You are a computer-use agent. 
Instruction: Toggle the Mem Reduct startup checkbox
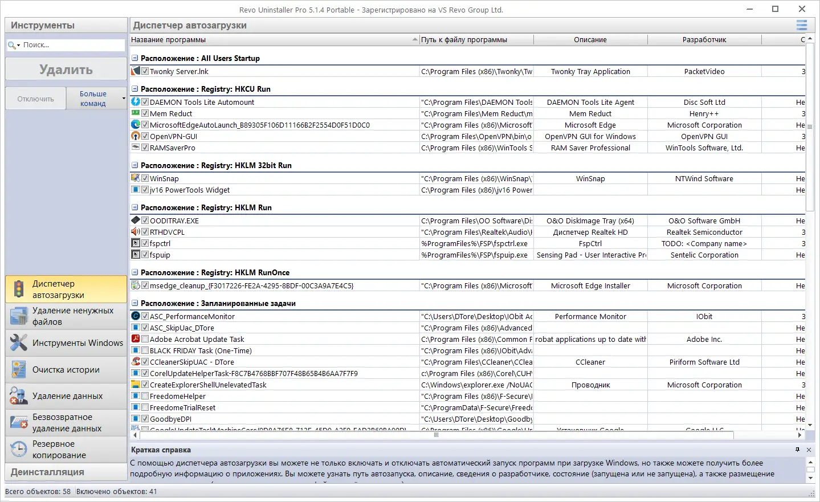tap(145, 113)
